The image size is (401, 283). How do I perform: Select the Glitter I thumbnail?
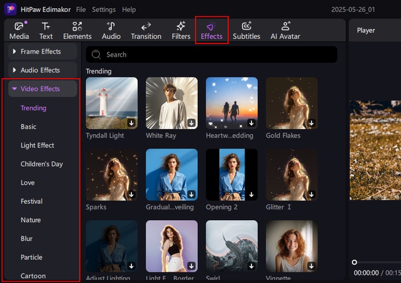click(x=292, y=175)
